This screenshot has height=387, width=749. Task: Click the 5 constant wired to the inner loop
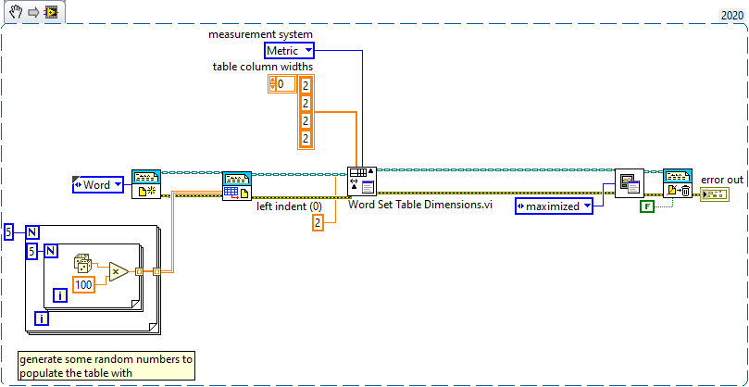(x=31, y=251)
